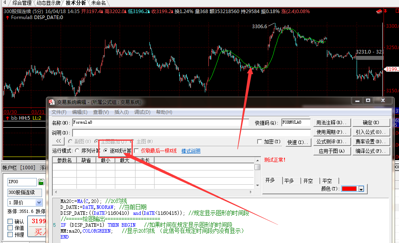Switch to 动态显示牌 tab
This screenshot has height=243, width=399.
coord(48,3)
